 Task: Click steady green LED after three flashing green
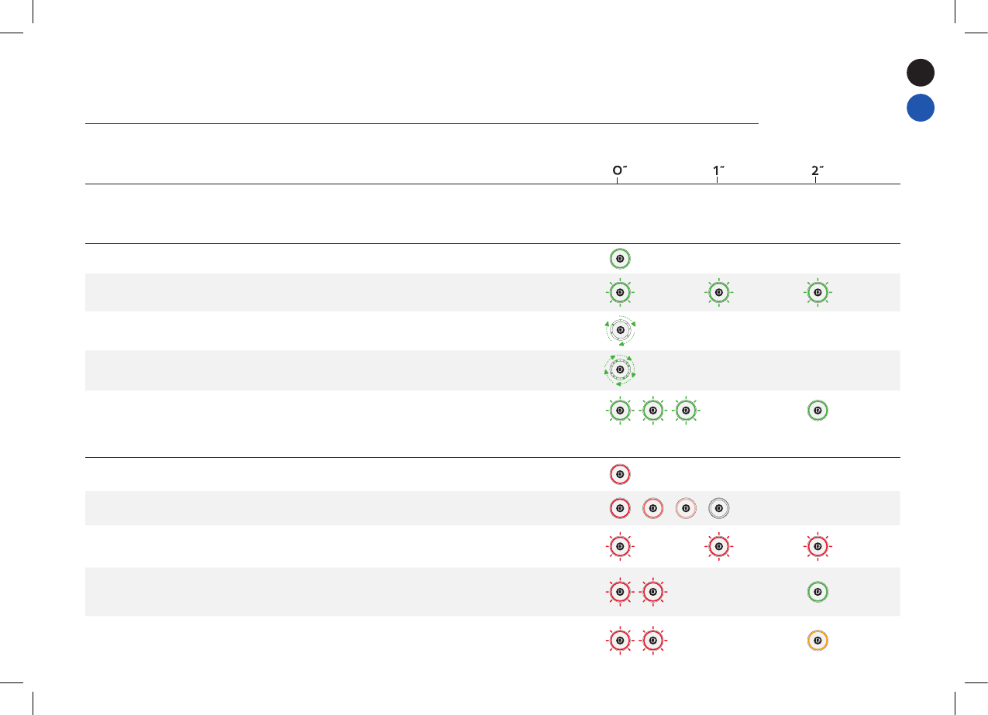pyautogui.click(x=817, y=410)
